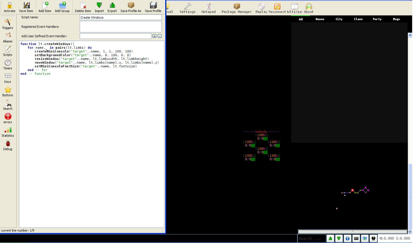Click search down green arrows button
Image resolution: width=413 pixels, height=243 pixels.
pyautogui.click(x=339, y=238)
